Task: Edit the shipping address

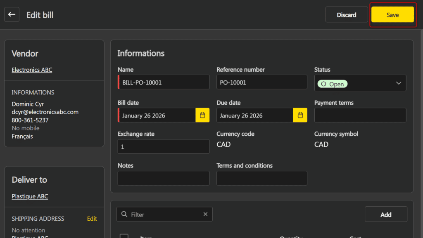Action: pos(92,219)
